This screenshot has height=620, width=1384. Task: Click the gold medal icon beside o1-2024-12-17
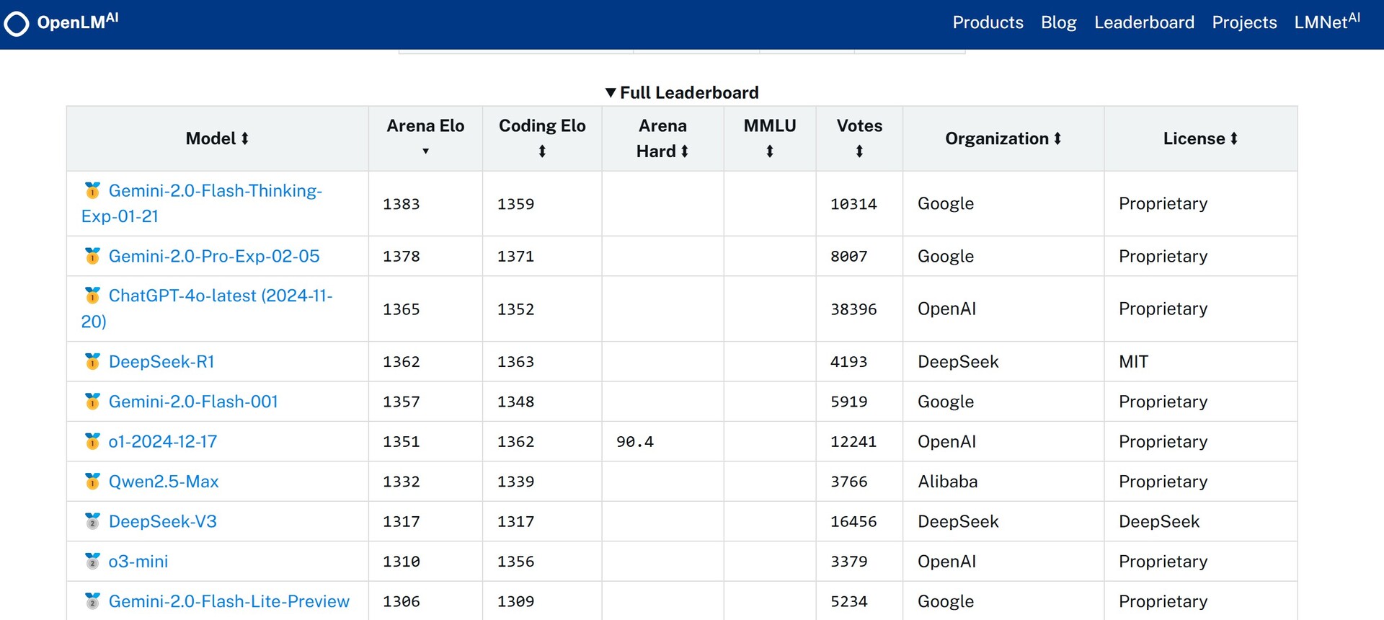pyautogui.click(x=92, y=441)
